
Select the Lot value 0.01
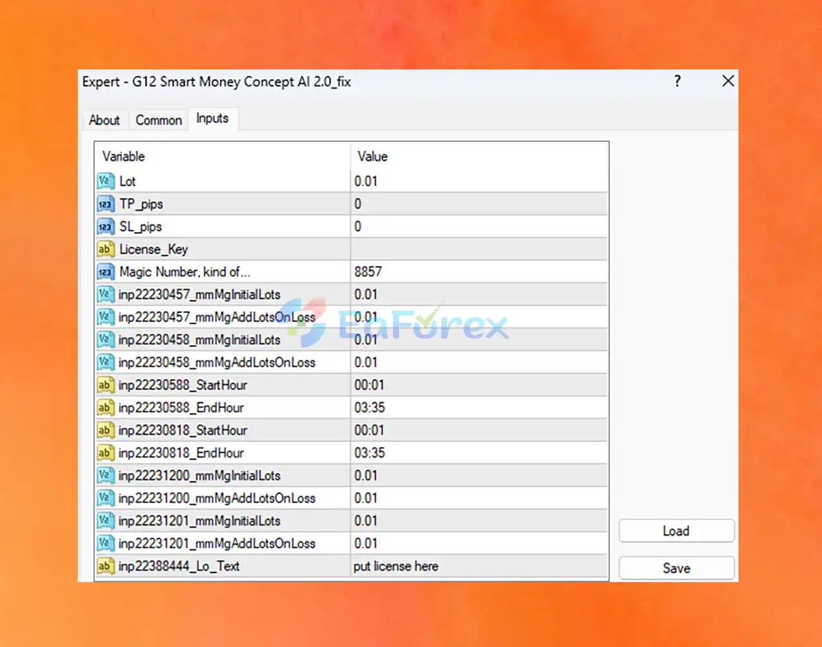tap(479, 181)
